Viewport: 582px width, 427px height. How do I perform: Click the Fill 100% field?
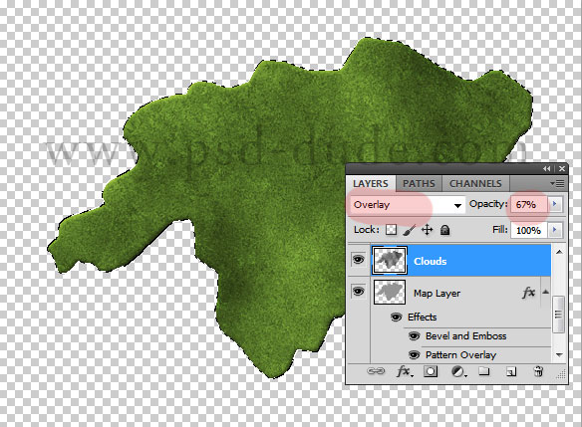point(529,230)
